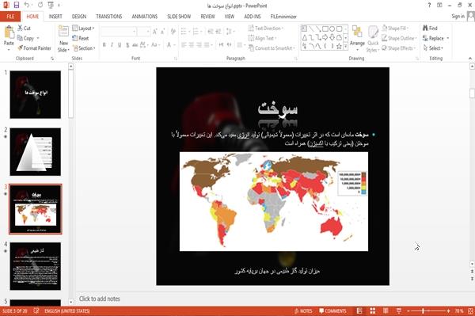The height and width of the screenshot is (316, 475).
Task: Adjust the zoom slider in status bar
Action: tap(423, 310)
